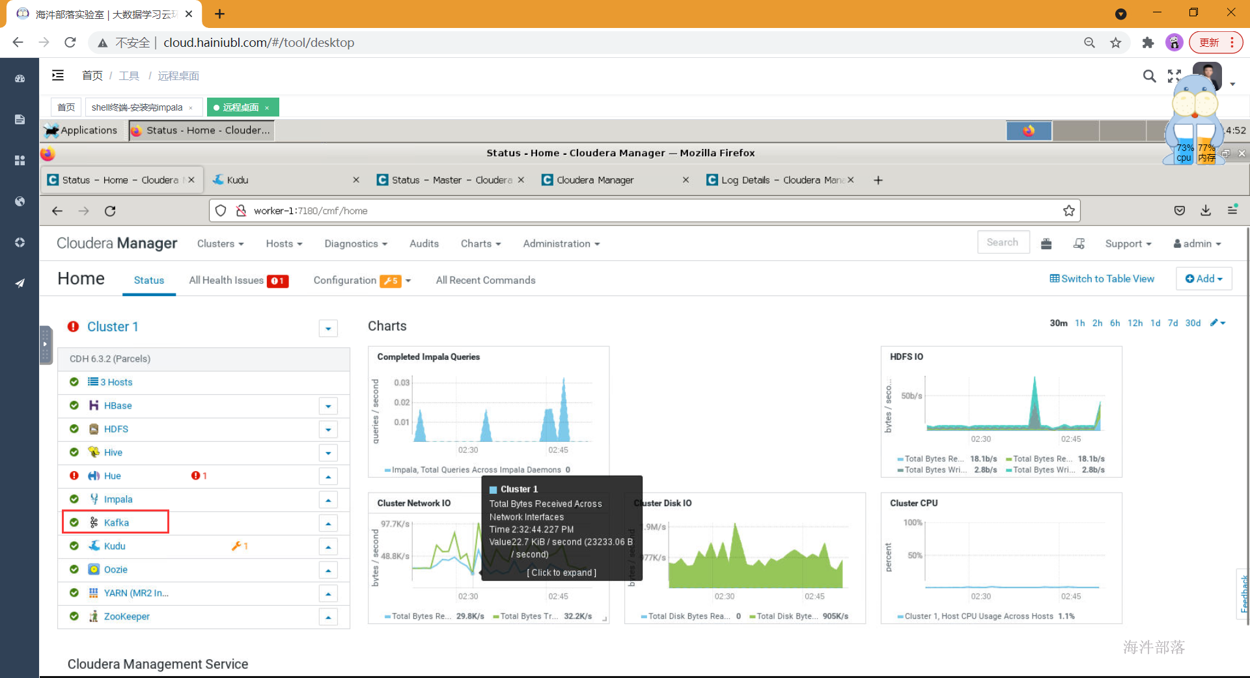Open Configuration issues dropdown
Image resolution: width=1250 pixels, height=678 pixels.
pyautogui.click(x=362, y=280)
